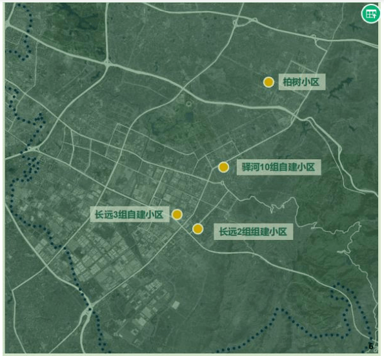
Task: Select the yellow marker beside 柏树小区
Action: (x=268, y=82)
